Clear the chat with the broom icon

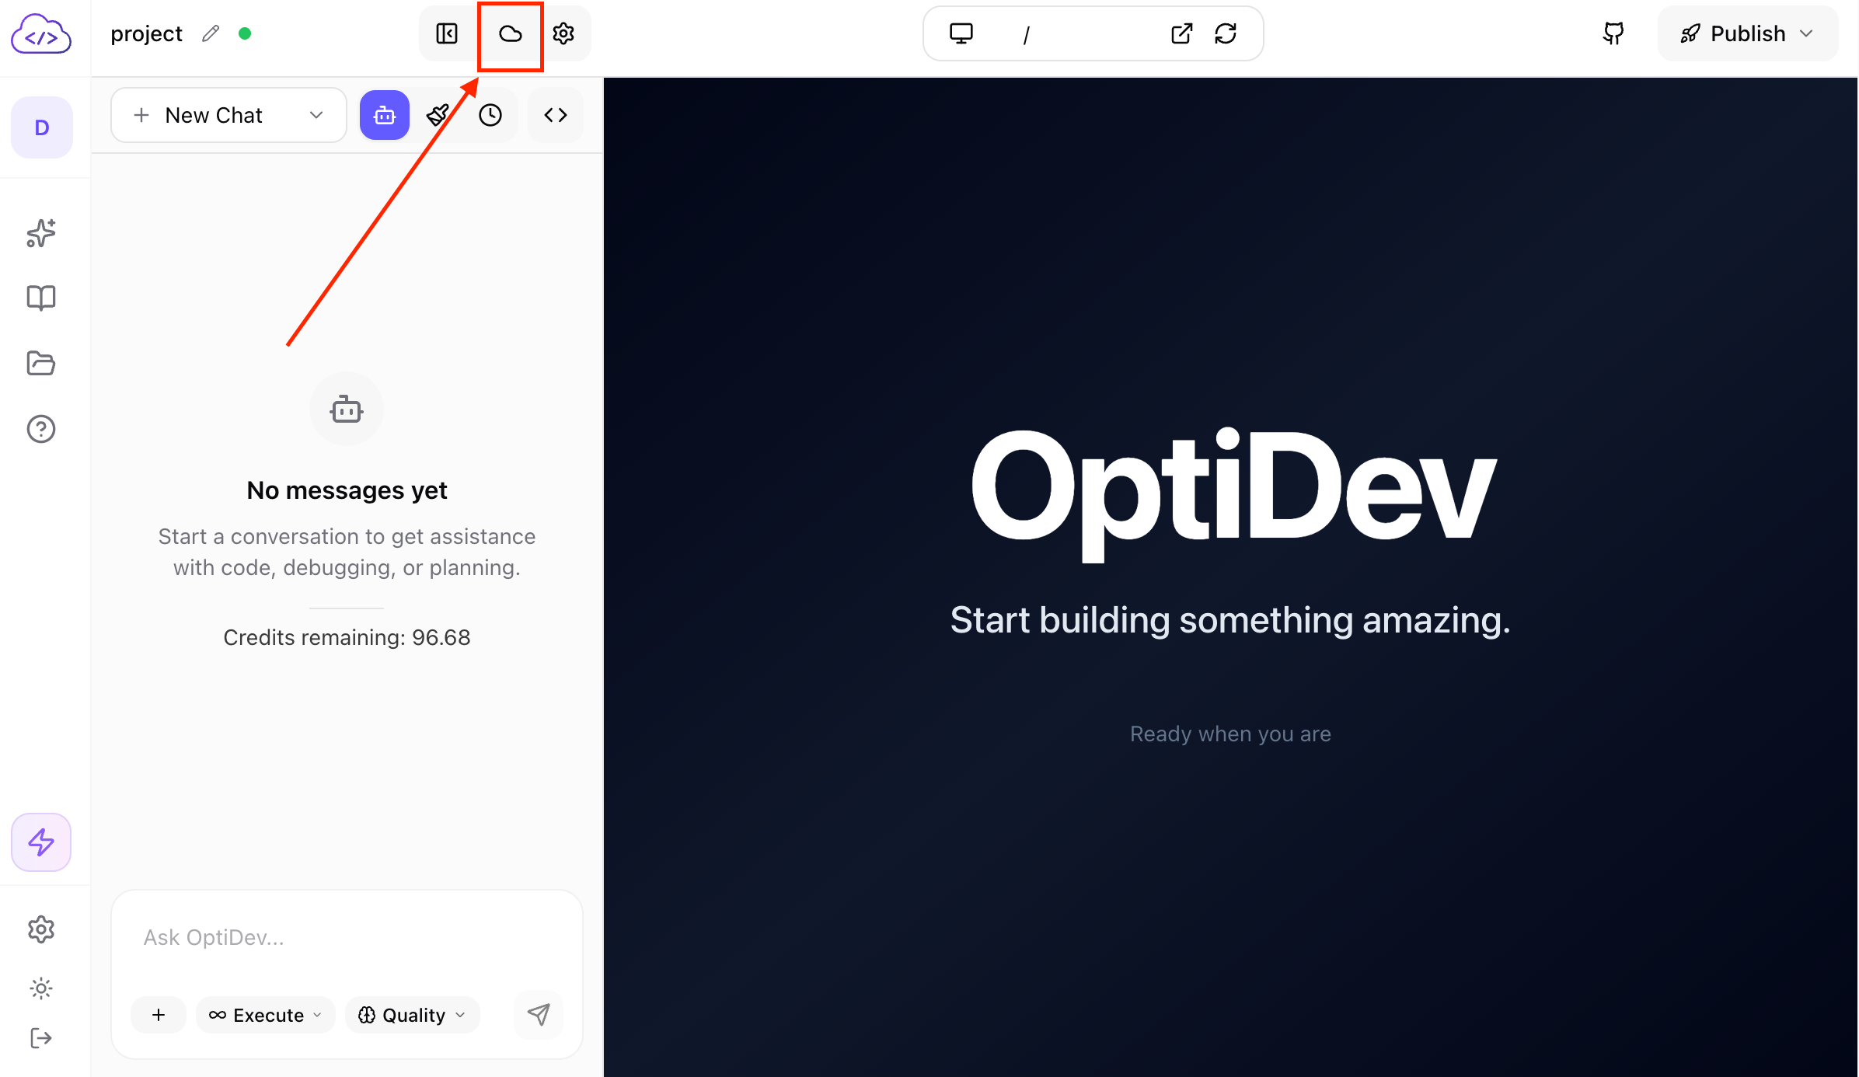(x=438, y=115)
